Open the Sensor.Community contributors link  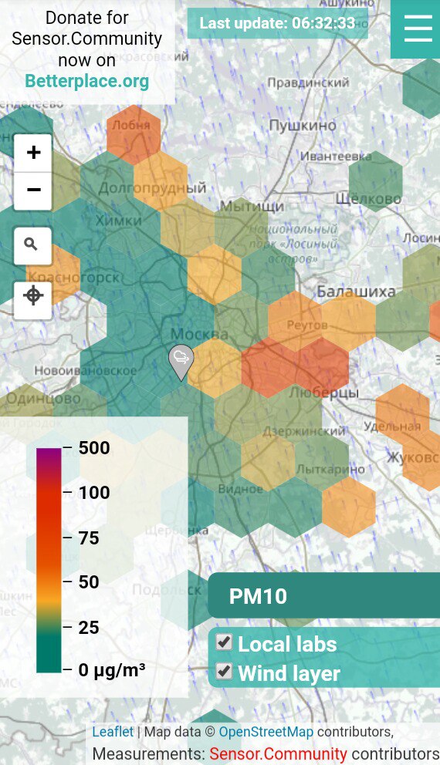tap(279, 753)
